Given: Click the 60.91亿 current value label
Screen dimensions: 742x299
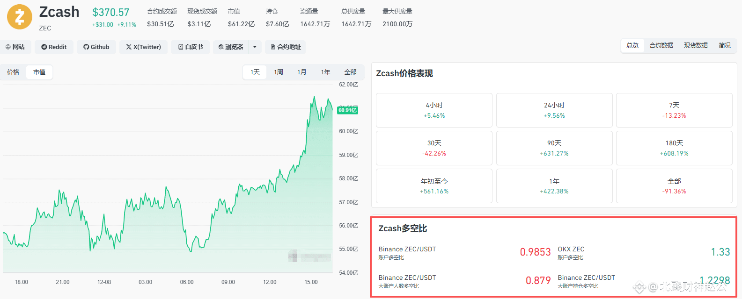Looking at the screenshot, I should (347, 110).
